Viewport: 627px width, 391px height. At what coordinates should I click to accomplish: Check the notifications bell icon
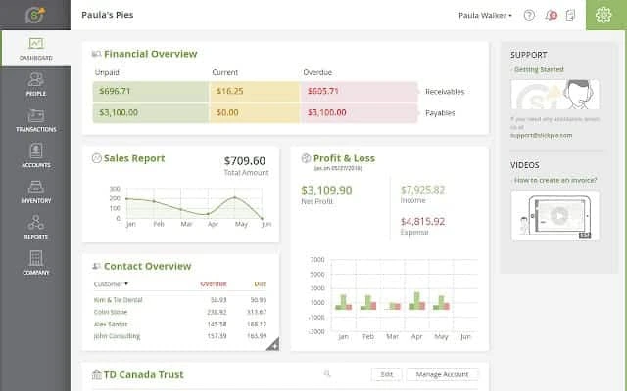point(551,16)
